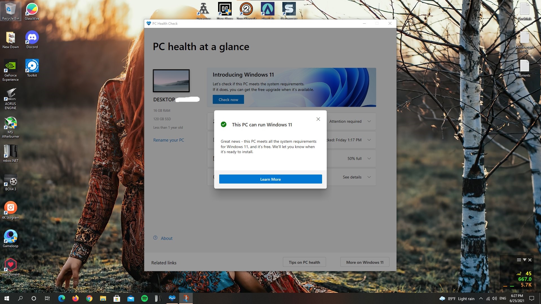
Task: Open the Discord desktop shortcut
Action: (32, 40)
